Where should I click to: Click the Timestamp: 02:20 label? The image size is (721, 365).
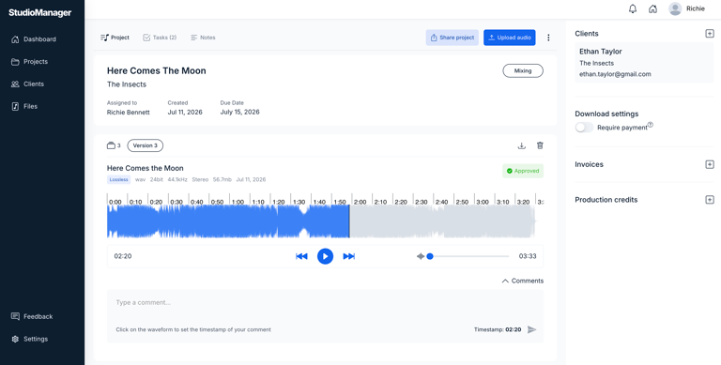pyautogui.click(x=498, y=329)
